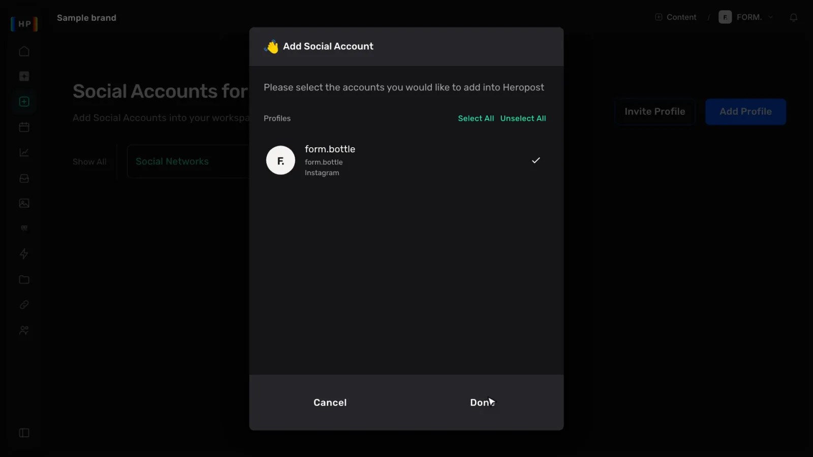
Task: Toggle the sidebar collapse panel icon
Action: (x=24, y=433)
